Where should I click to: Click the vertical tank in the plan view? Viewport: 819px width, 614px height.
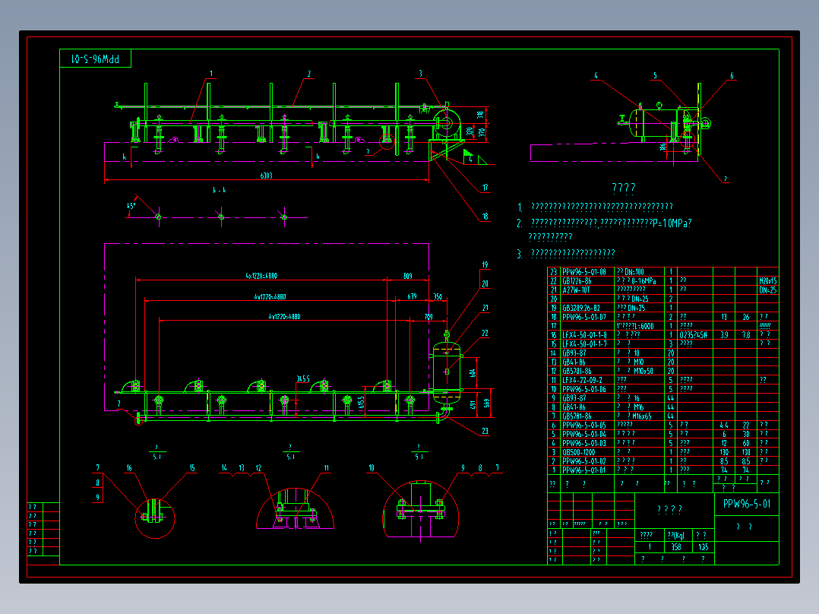coord(447,373)
